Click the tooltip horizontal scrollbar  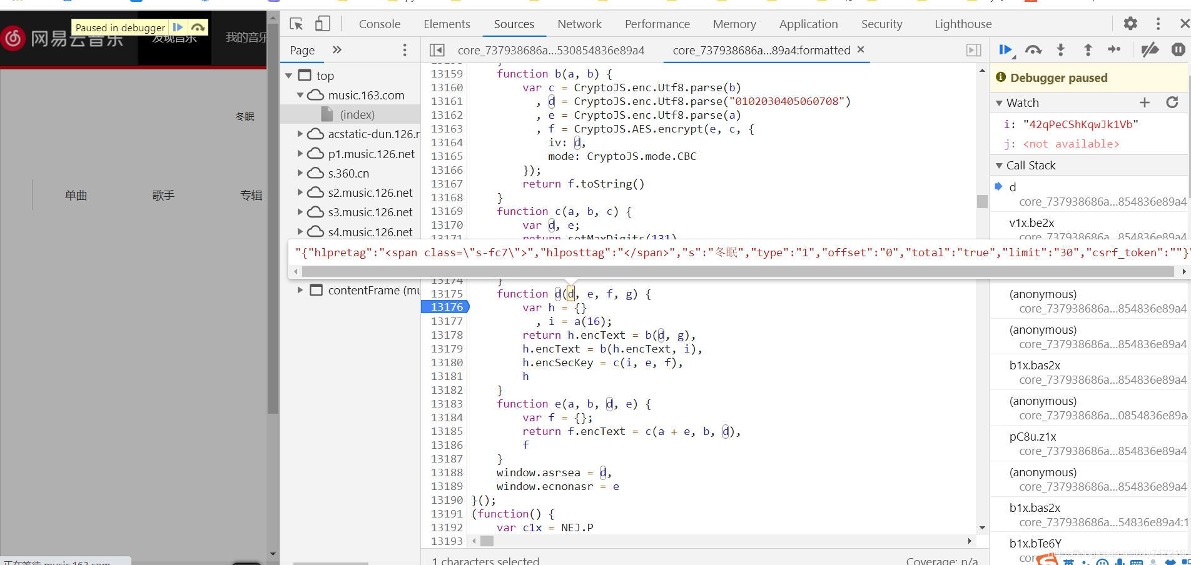(x=737, y=272)
